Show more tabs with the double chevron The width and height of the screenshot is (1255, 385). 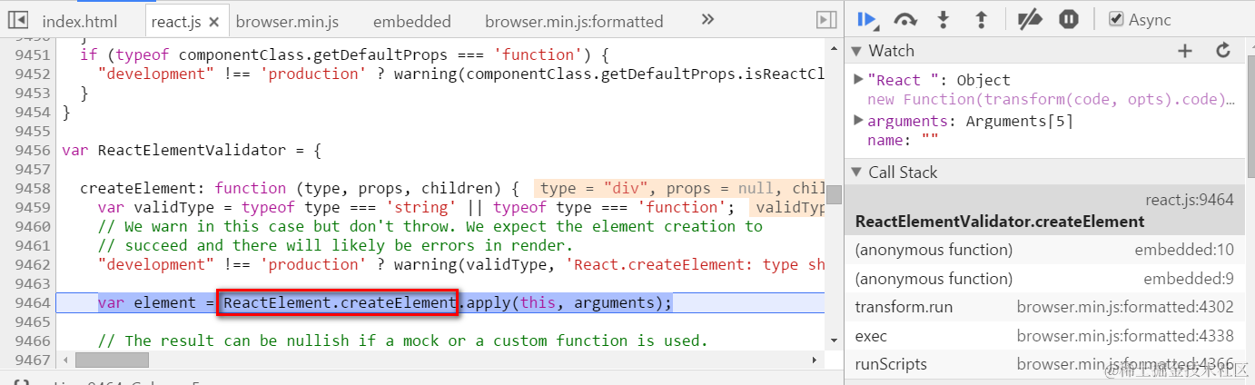[708, 19]
